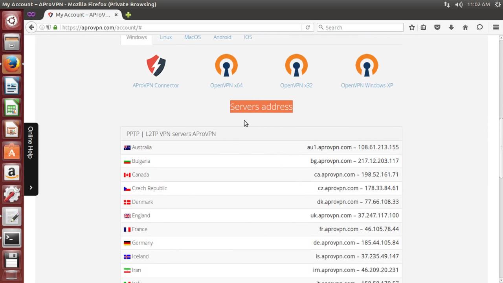Launch the Files manager from the launcher
503x283 pixels.
click(12, 42)
